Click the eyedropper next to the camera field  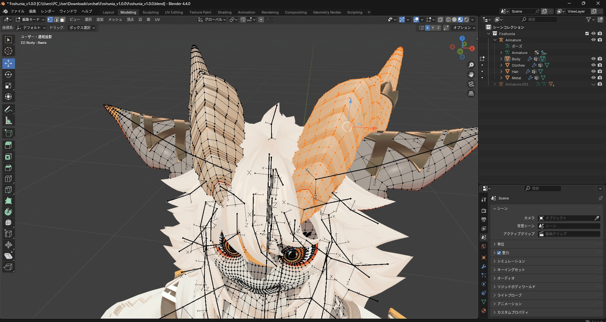coord(597,218)
